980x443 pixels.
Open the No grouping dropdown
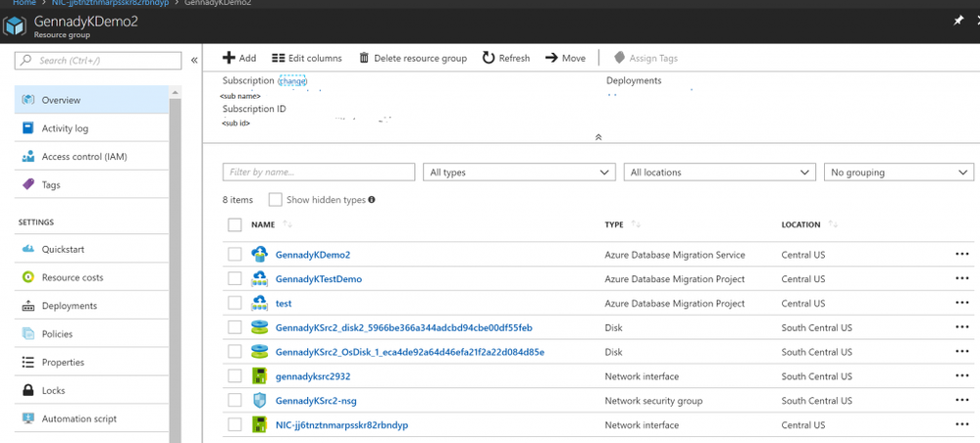tap(898, 172)
